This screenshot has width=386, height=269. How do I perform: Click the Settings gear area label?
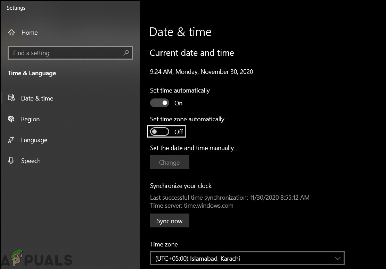pyautogui.click(x=16, y=8)
